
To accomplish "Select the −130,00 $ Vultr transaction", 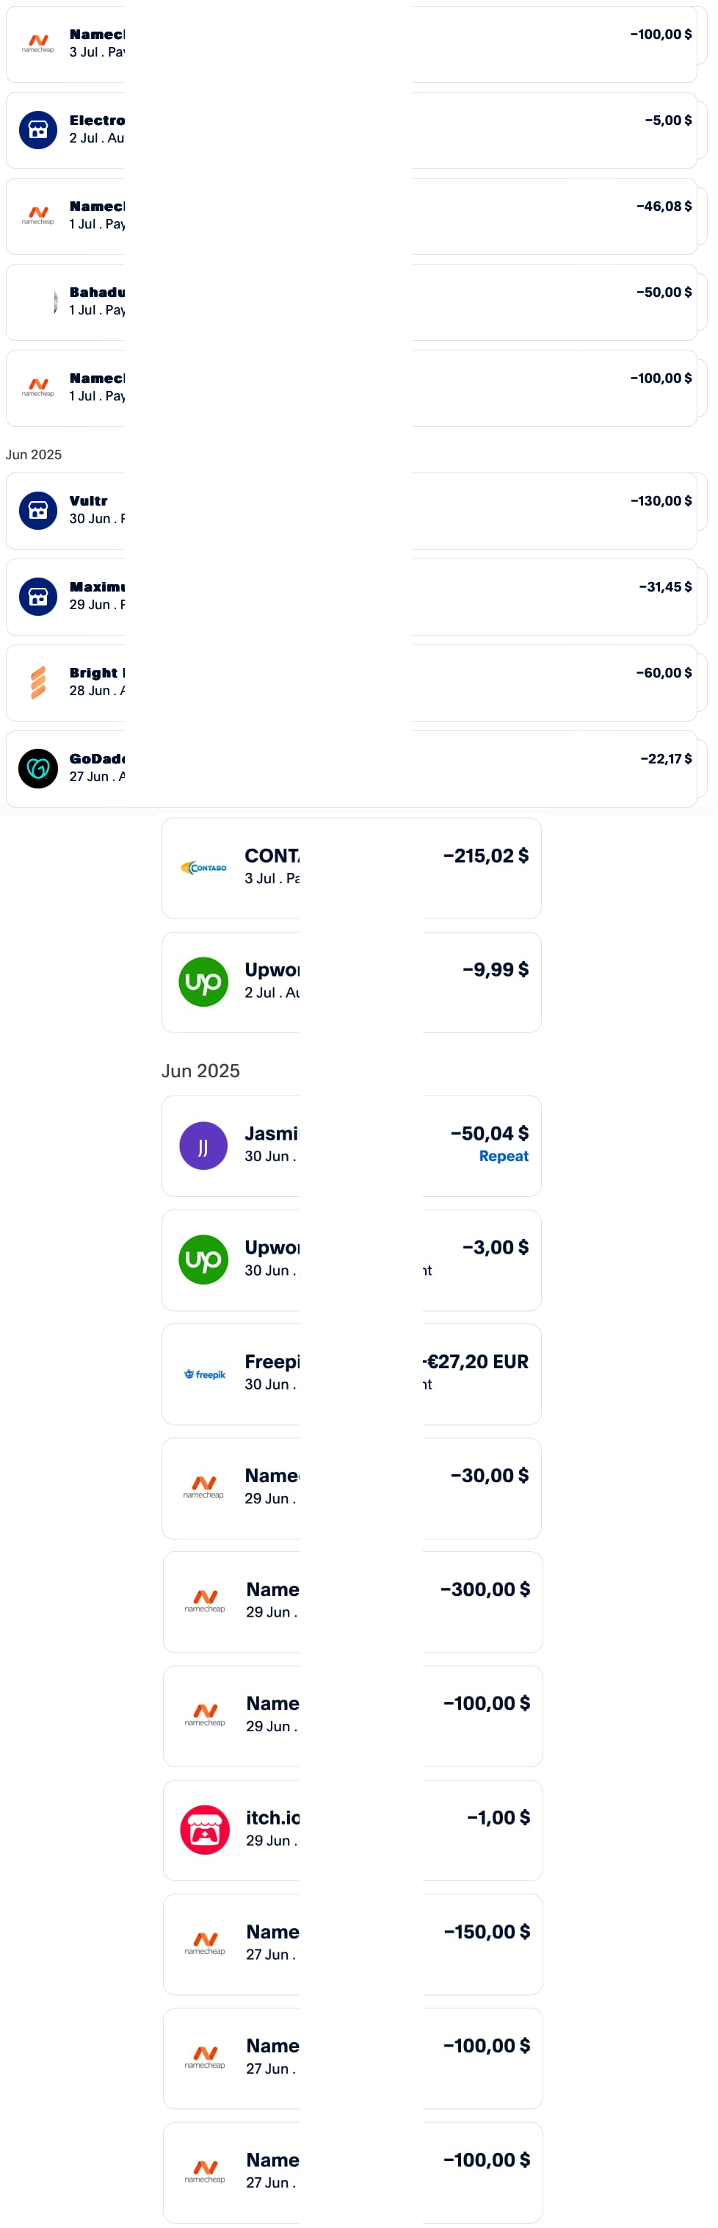I will [352, 510].
